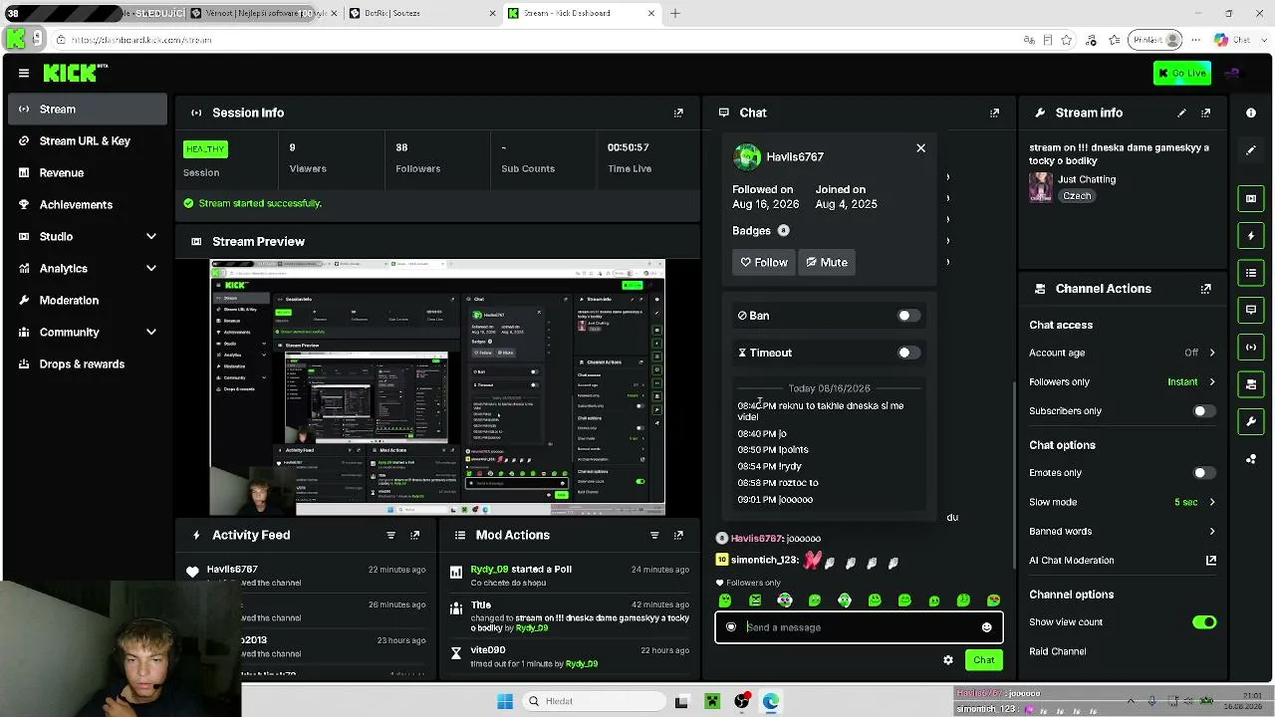Viewport: 1275px width, 717px height.
Task: Open AI Chat Moderation external link icon
Action: [1211, 561]
